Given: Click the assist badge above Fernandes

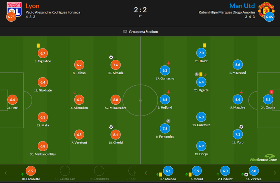Looking at the screenshot, I should pos(168,121).
